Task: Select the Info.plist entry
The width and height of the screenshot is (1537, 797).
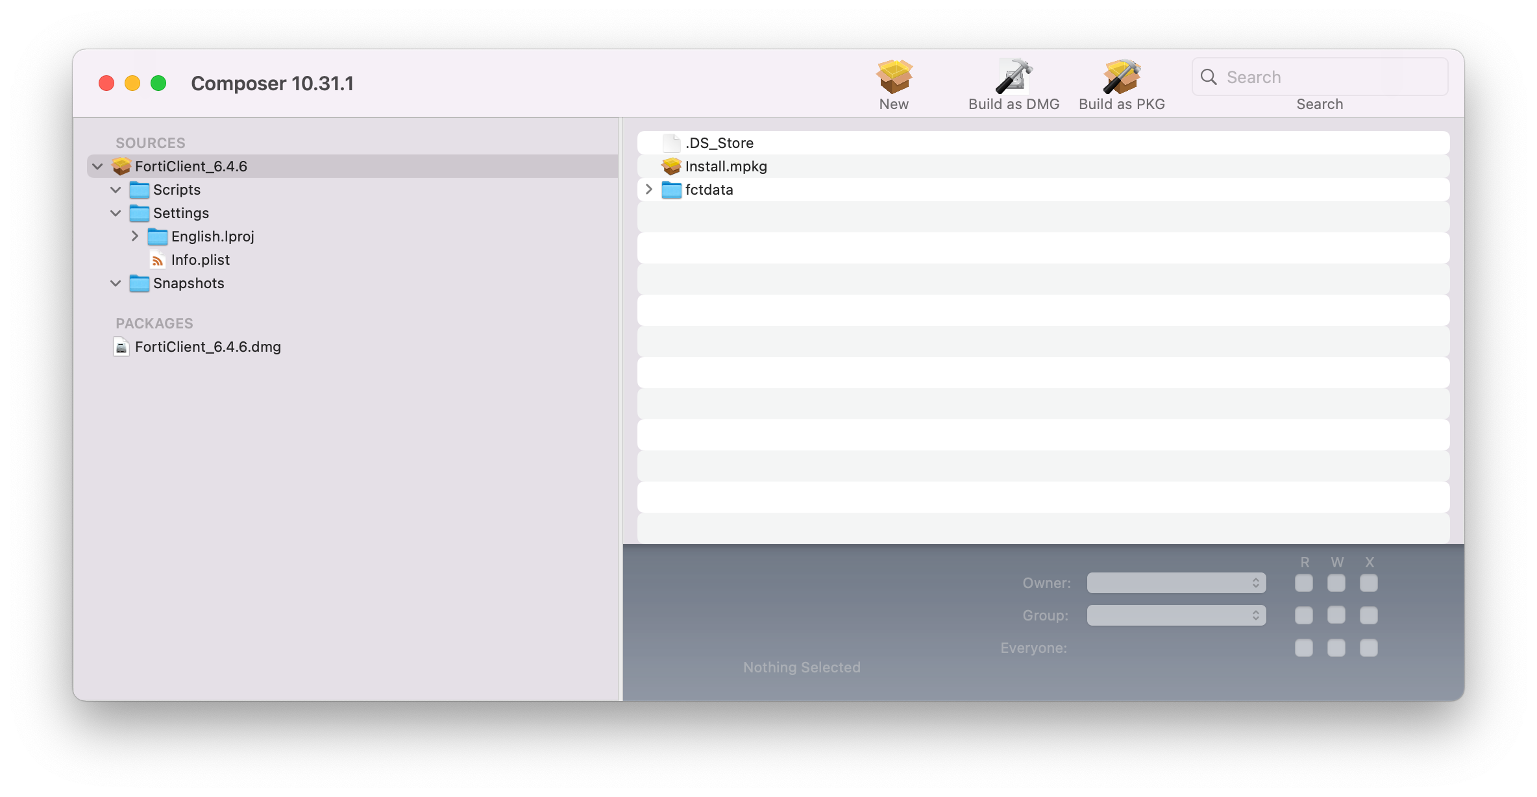Action: [x=201, y=260]
